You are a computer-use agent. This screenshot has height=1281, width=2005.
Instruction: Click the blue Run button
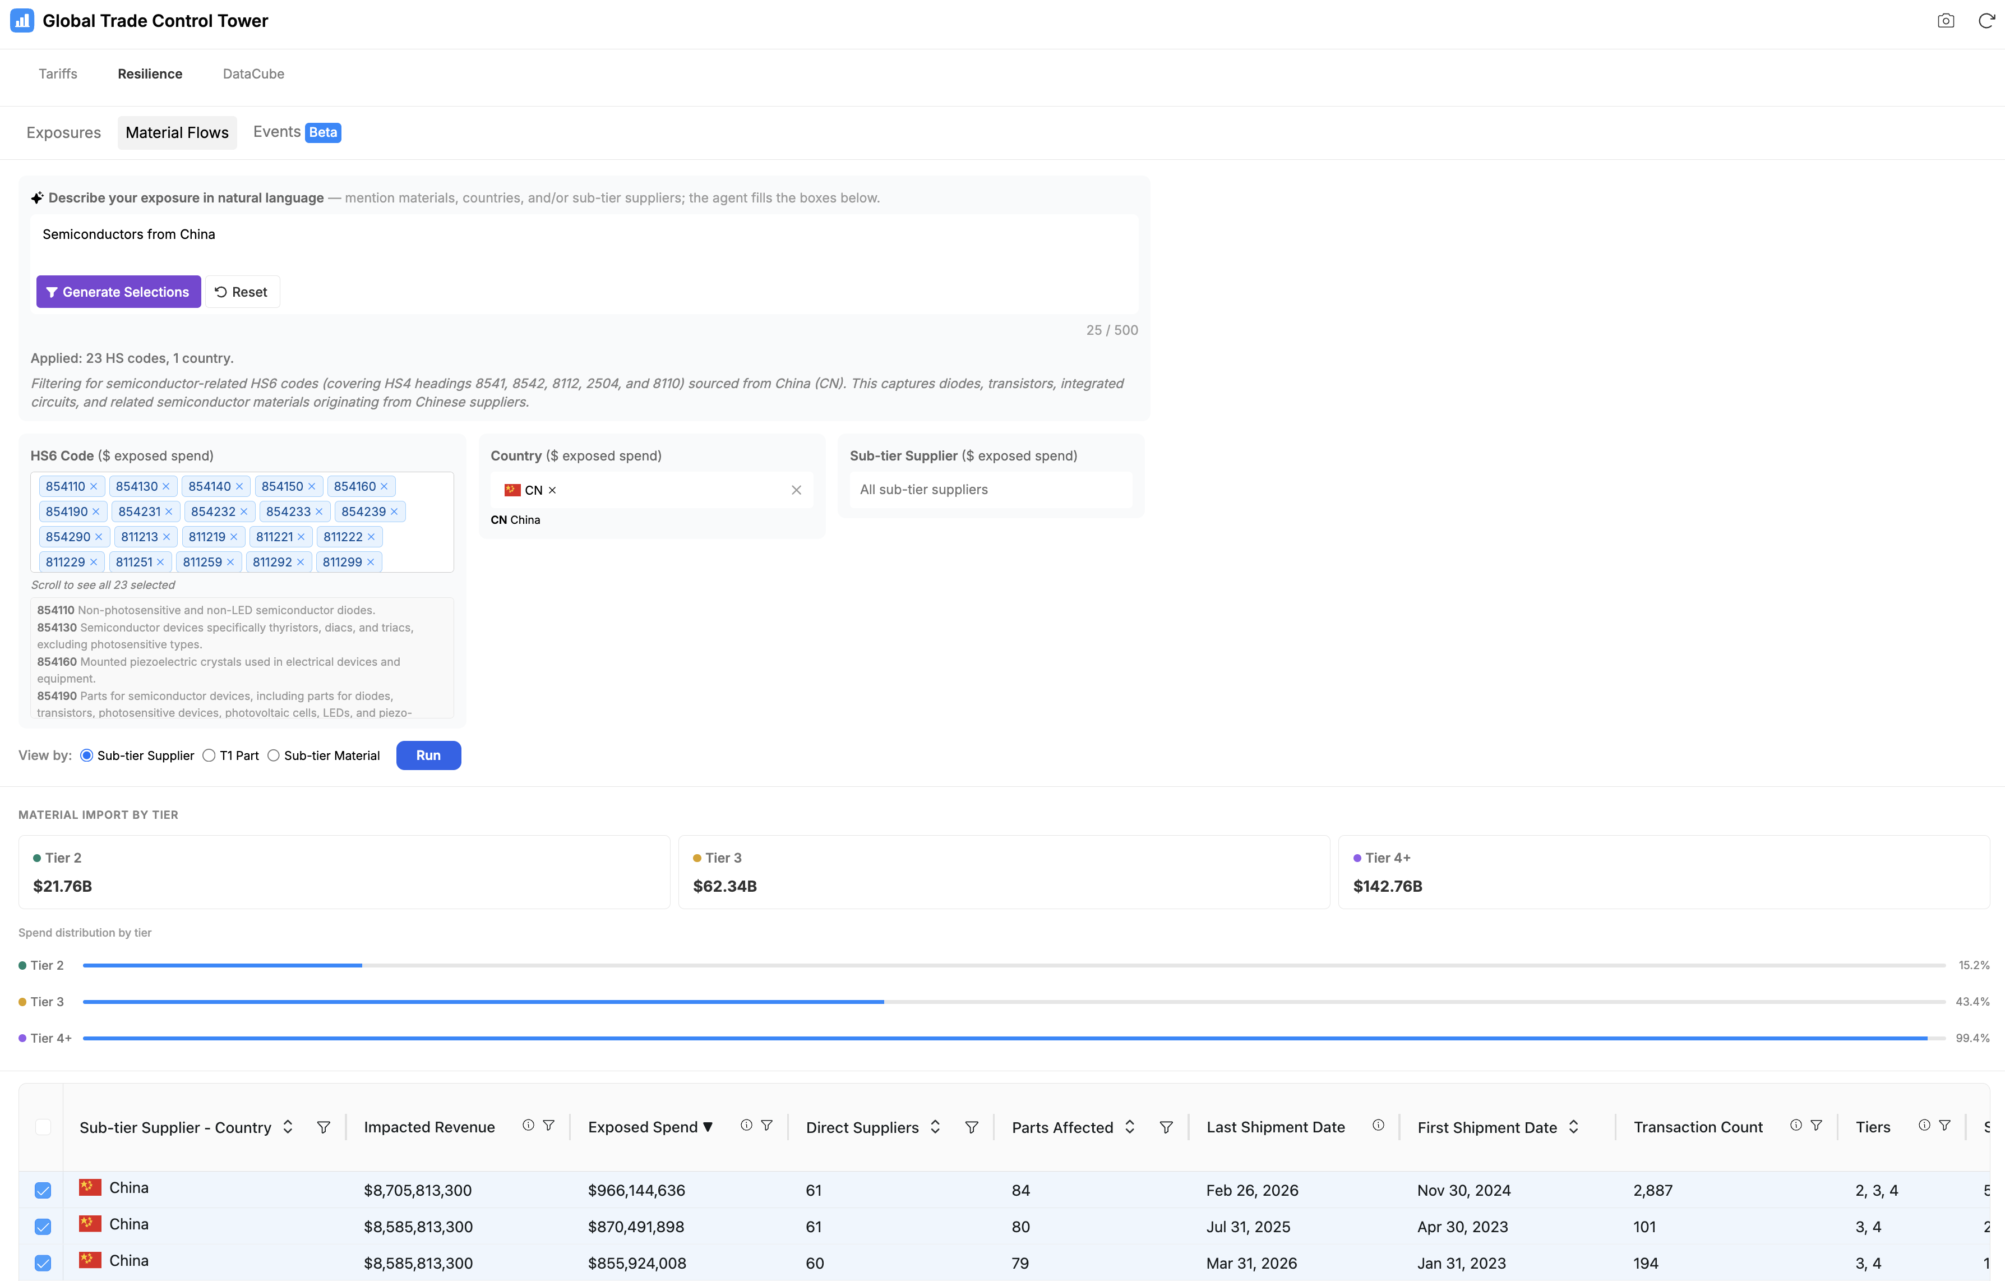tap(429, 755)
